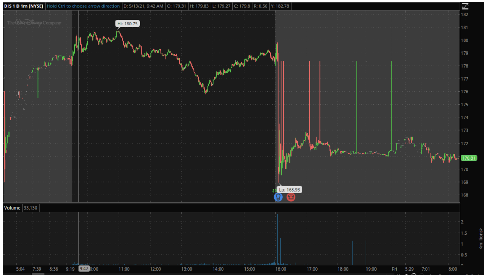The width and height of the screenshot is (489, 278).
Task: Click the close value C: 179.8
Action: click(x=242, y=6)
